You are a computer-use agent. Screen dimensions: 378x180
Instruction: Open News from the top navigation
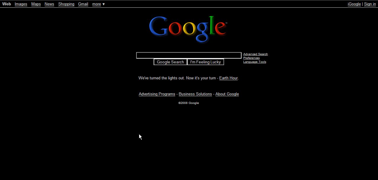coord(49,4)
